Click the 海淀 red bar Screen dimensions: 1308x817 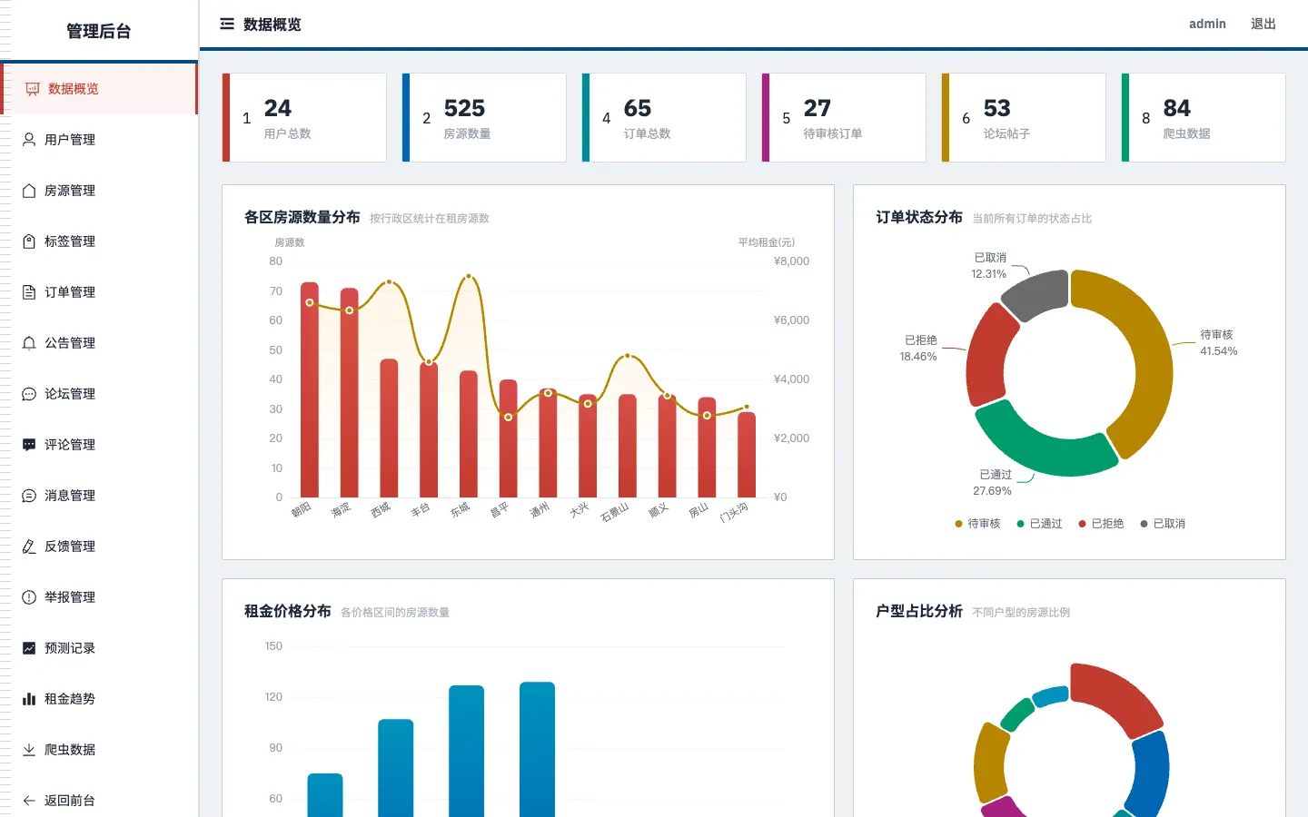click(350, 392)
